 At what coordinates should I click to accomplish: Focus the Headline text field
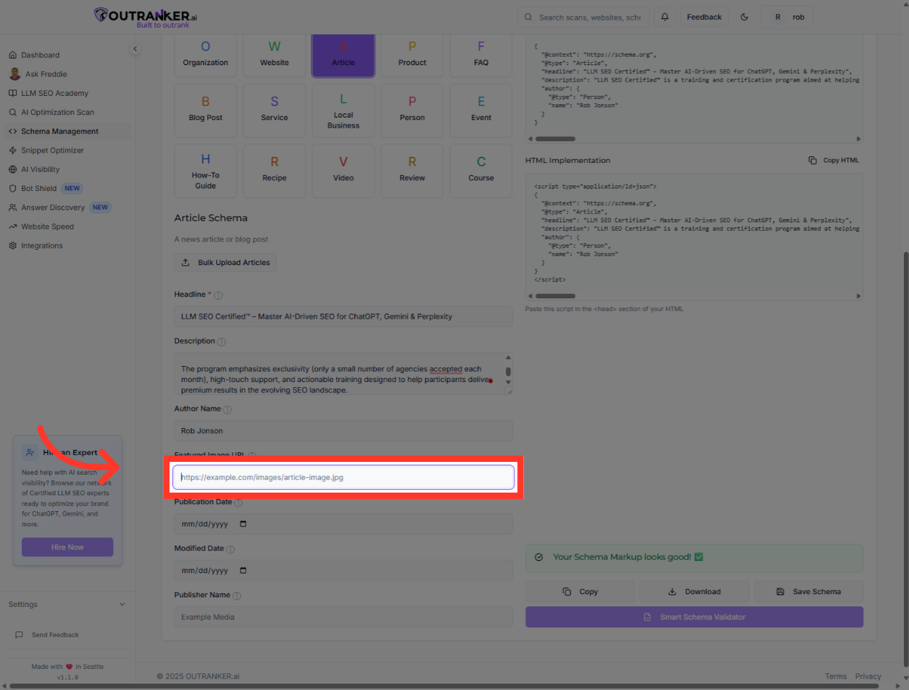(x=343, y=316)
